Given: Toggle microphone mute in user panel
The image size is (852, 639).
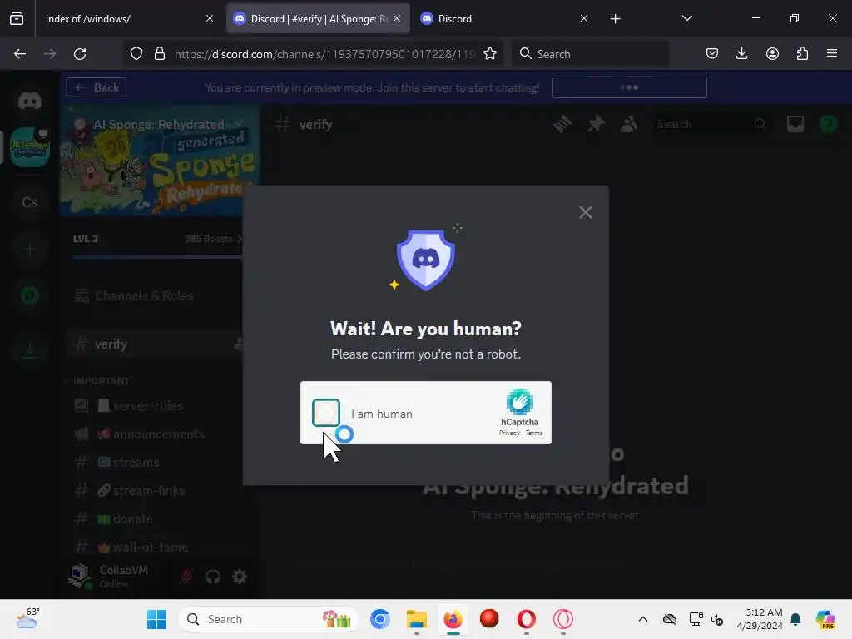Looking at the screenshot, I should tap(186, 577).
